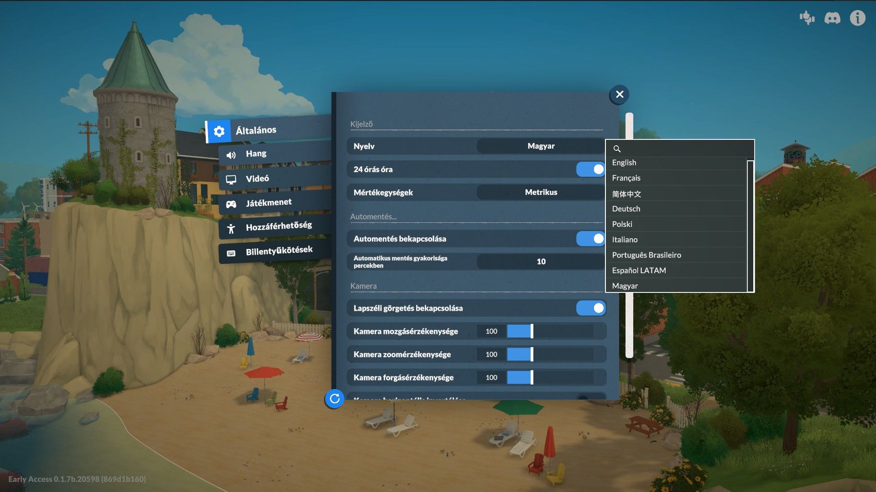Click the Hang speaker icon
Viewport: 876px width, 492px height.
pos(231,155)
